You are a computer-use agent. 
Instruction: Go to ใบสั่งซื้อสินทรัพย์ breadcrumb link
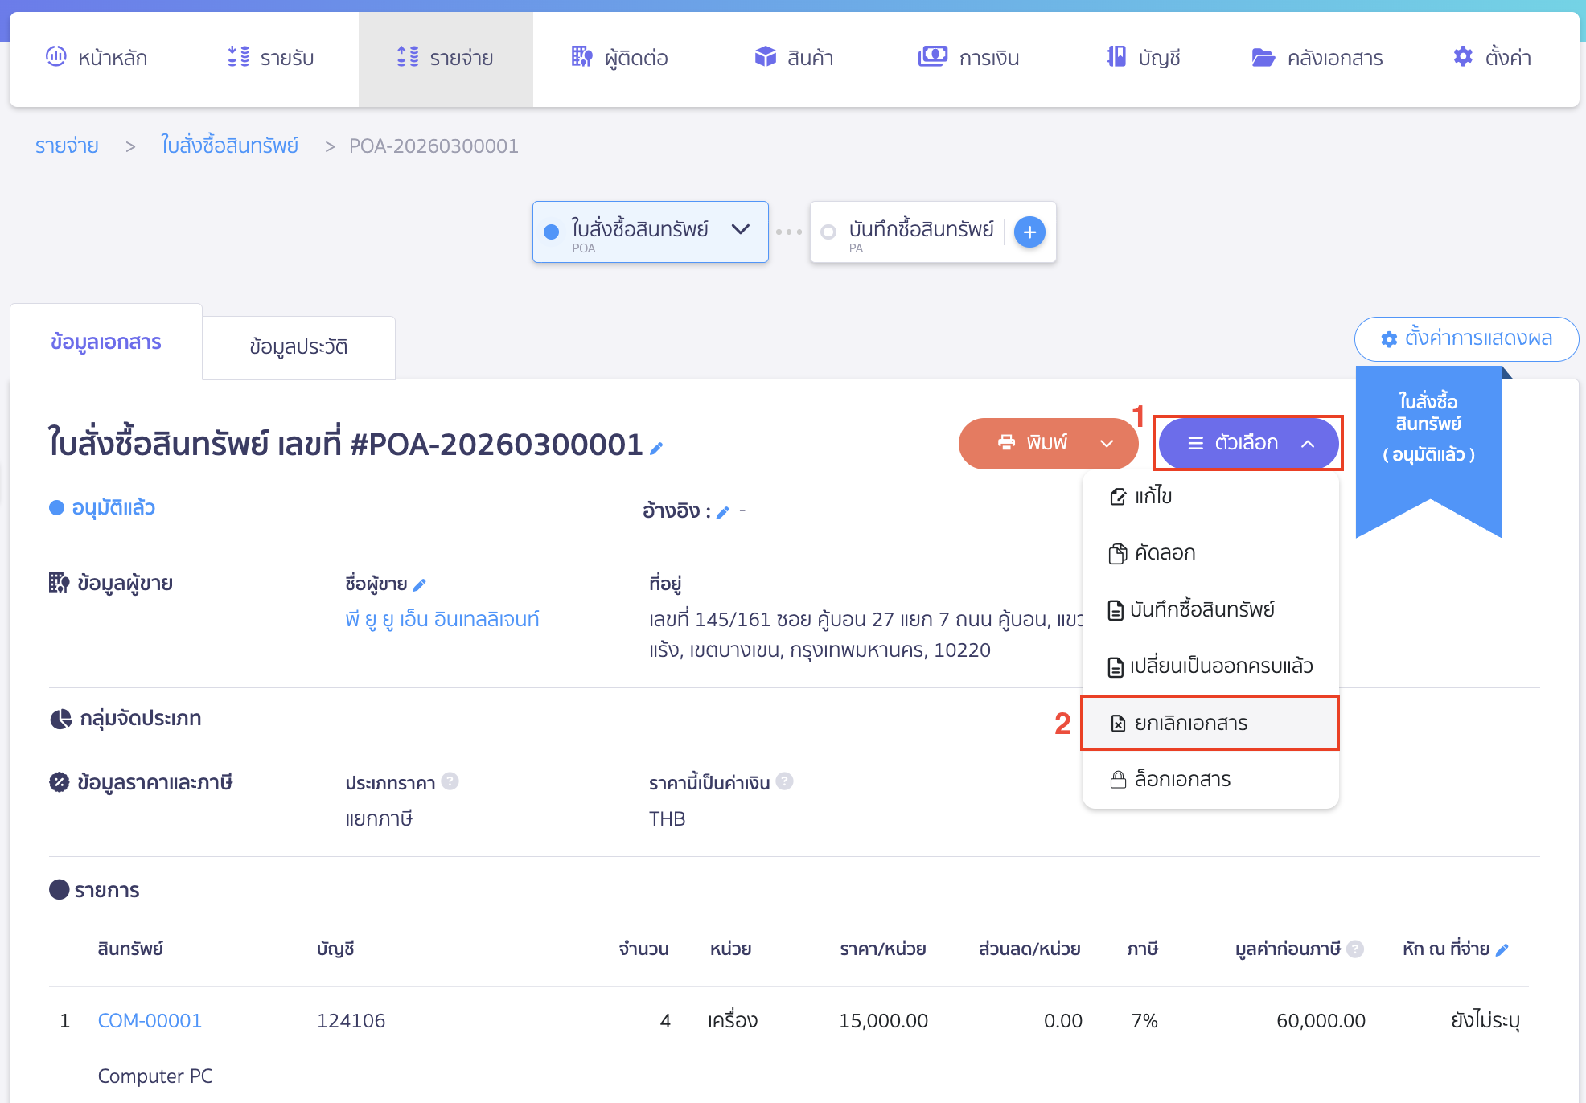coord(229,146)
